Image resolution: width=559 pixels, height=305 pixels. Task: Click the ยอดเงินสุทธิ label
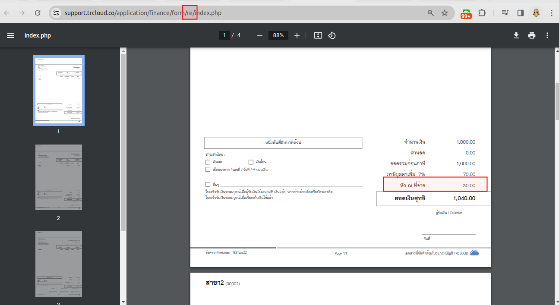coord(410,198)
